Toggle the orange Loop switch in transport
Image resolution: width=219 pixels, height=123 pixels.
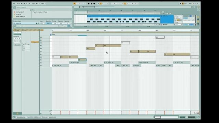125,3
